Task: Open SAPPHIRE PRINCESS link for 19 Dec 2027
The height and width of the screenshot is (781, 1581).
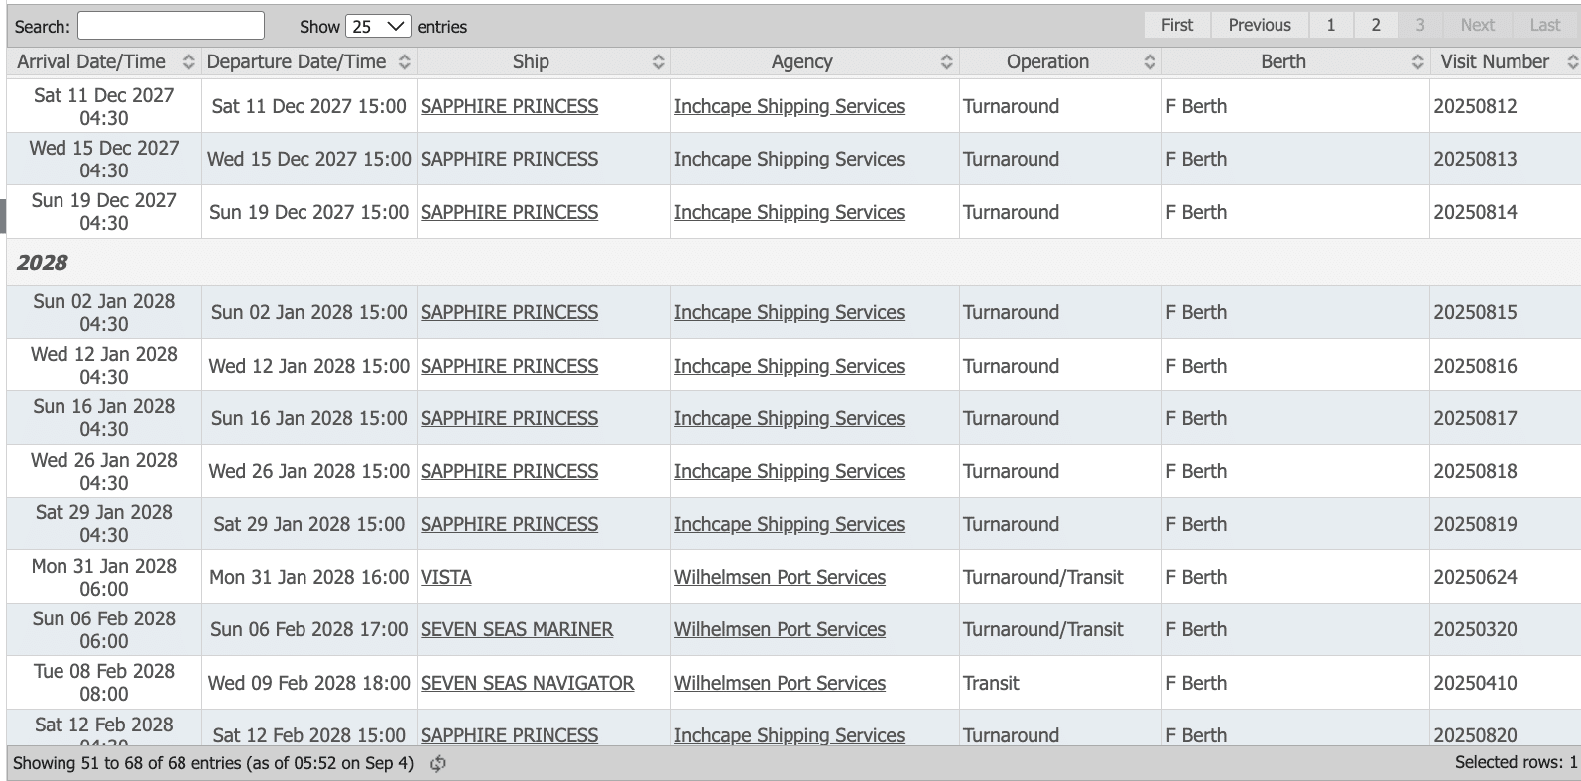Action: [x=509, y=212]
